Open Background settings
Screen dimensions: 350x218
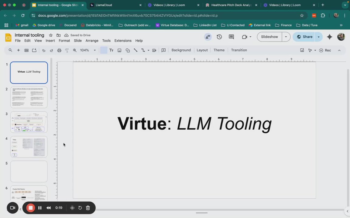click(181, 50)
